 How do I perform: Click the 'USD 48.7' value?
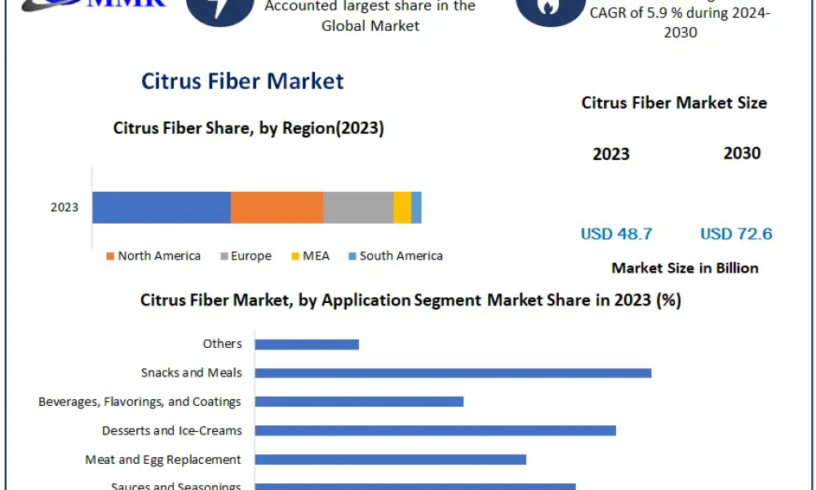coord(616,234)
